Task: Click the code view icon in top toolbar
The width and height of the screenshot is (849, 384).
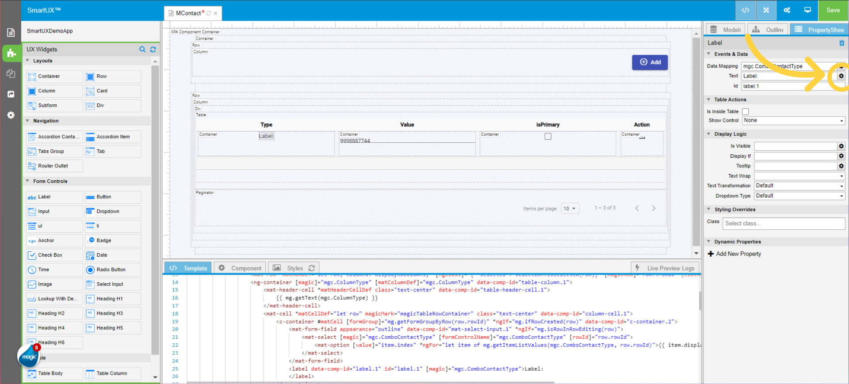Action: tap(746, 10)
